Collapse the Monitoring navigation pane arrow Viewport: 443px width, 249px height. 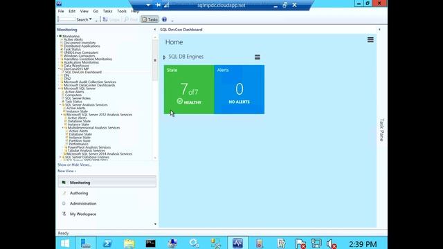coord(154,30)
